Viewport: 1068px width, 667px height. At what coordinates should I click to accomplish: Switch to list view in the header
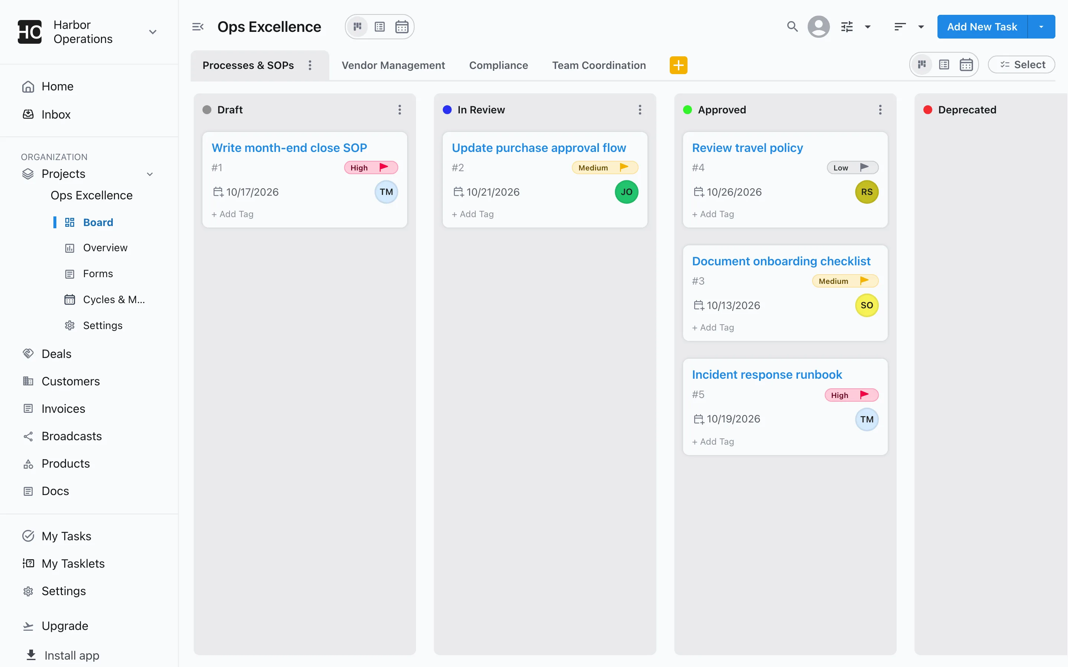(379, 27)
